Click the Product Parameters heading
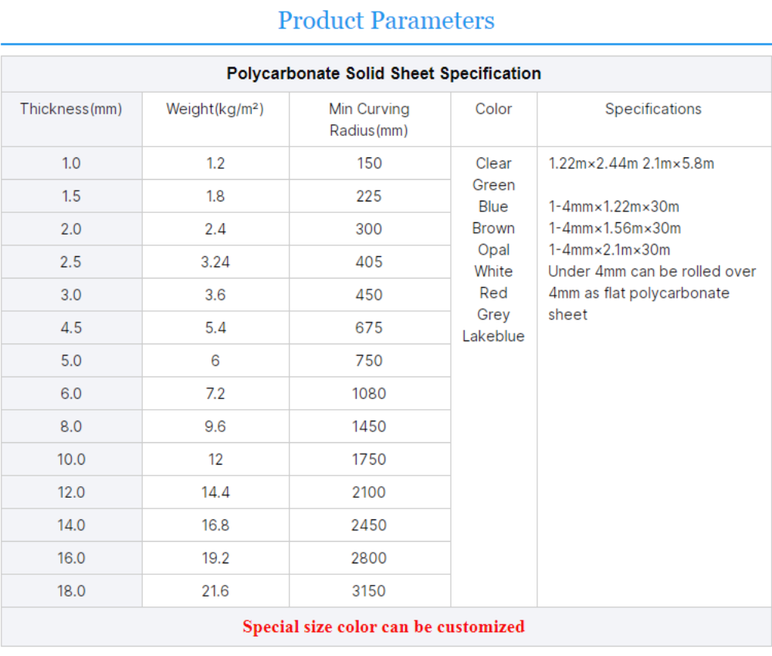The height and width of the screenshot is (656, 772). pyautogui.click(x=386, y=20)
